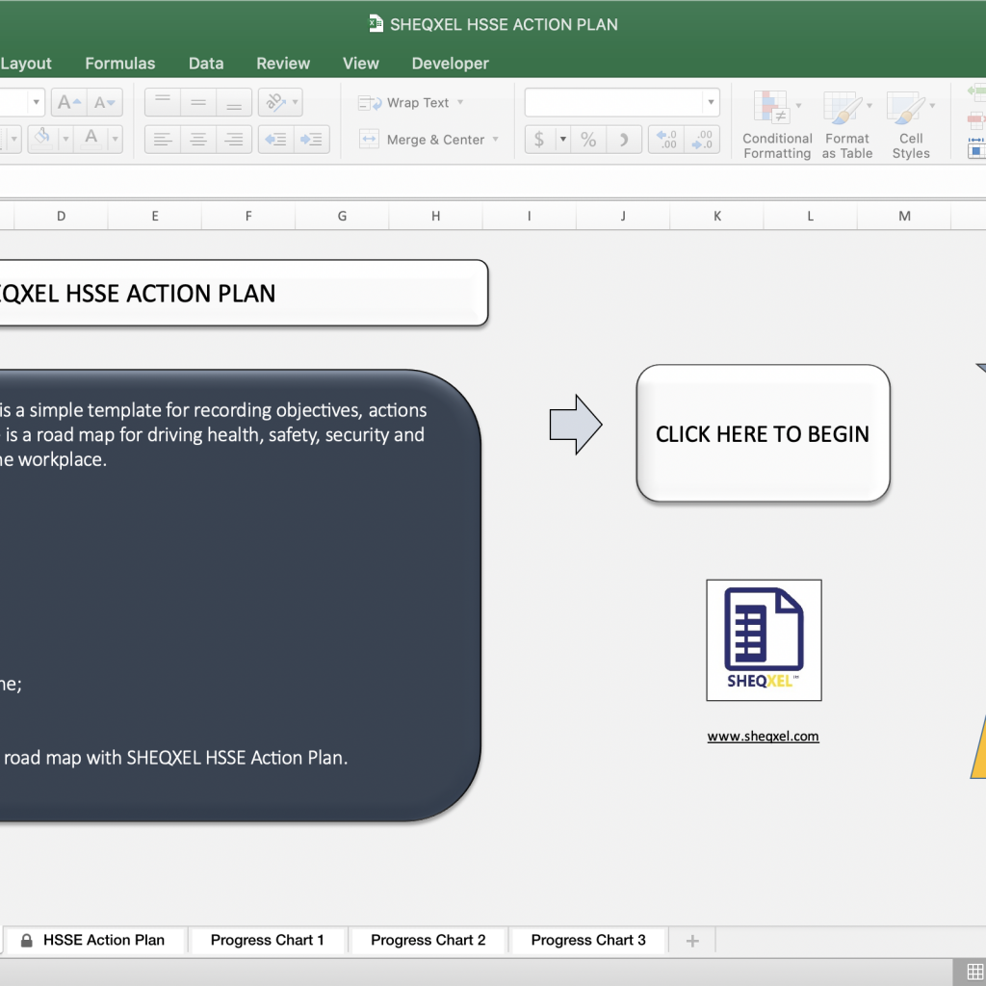
Task: Increase font size with the large A
Action: [x=69, y=102]
